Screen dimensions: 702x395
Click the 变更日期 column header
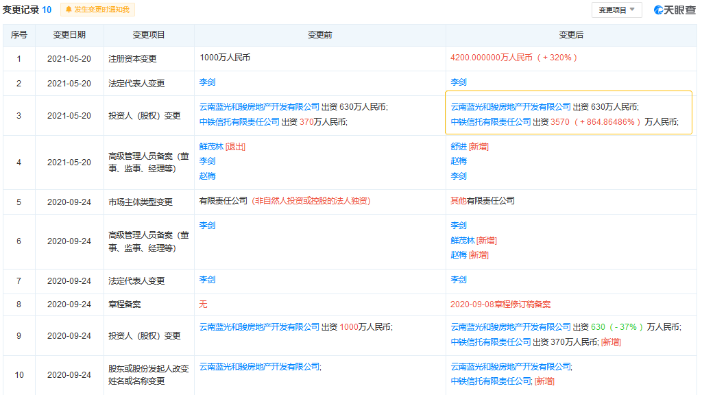69,35
